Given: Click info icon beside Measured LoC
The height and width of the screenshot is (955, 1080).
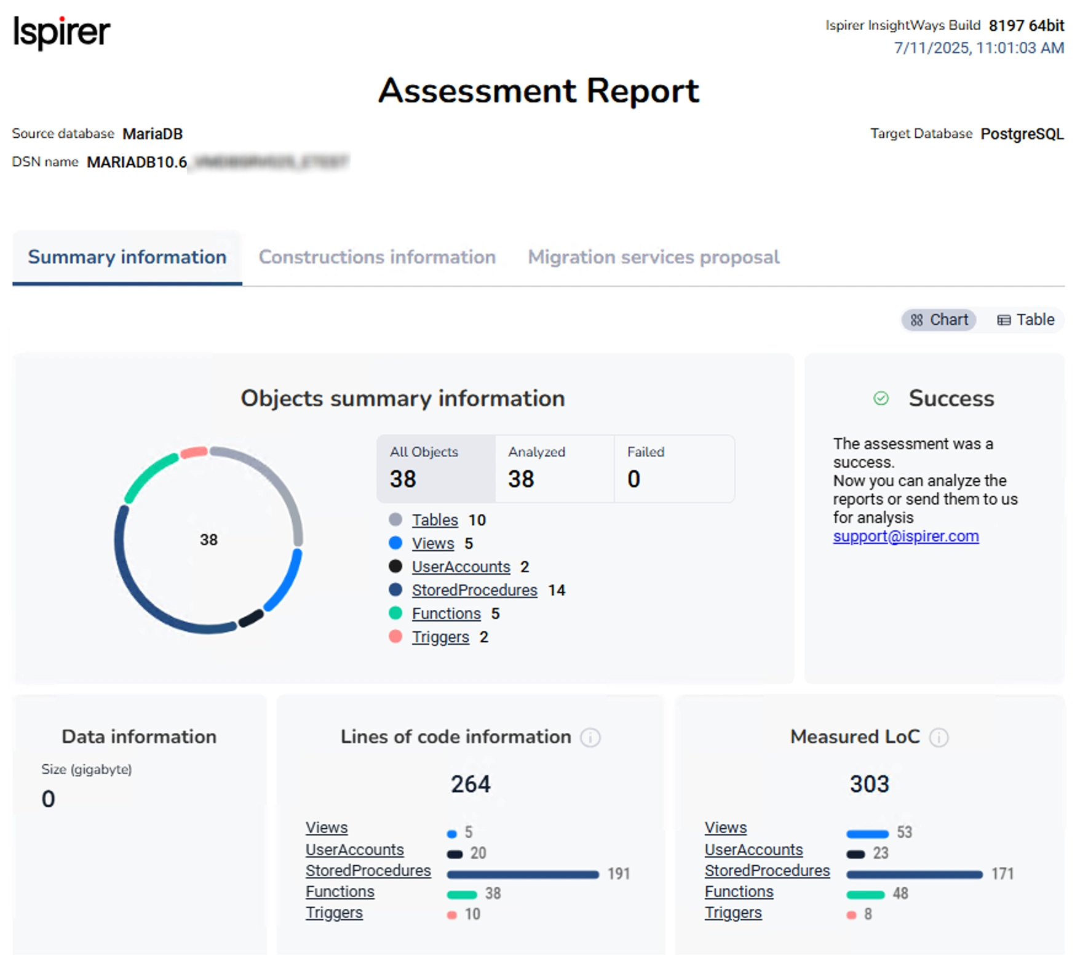Looking at the screenshot, I should coord(938,737).
